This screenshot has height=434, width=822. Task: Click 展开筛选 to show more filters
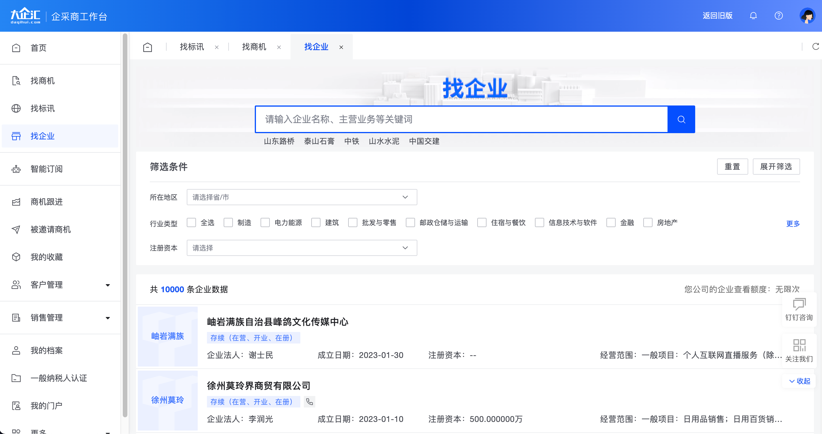[x=776, y=166]
